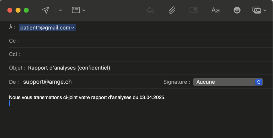273x138 pixels.
Task: Open the send options chevron next to Send
Action: tap(60, 10)
